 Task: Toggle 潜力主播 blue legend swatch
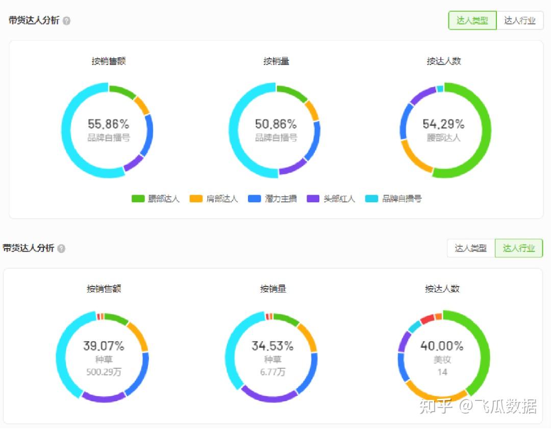coord(255,199)
